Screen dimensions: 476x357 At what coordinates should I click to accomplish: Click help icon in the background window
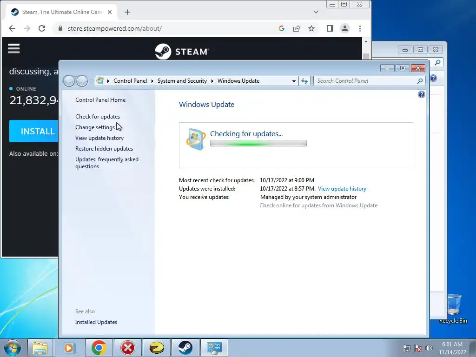coord(434,78)
